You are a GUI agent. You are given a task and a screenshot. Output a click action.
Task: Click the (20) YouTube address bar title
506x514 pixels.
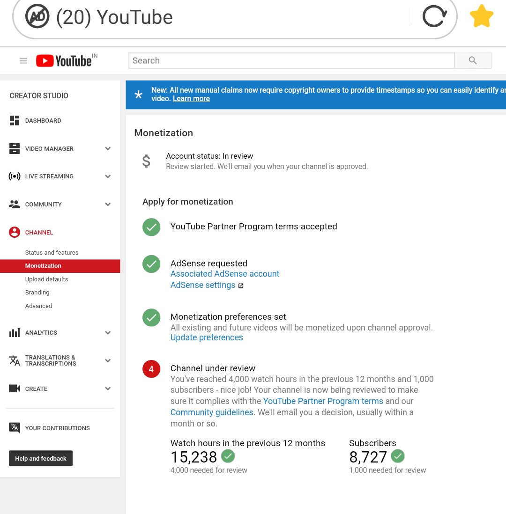tap(114, 17)
